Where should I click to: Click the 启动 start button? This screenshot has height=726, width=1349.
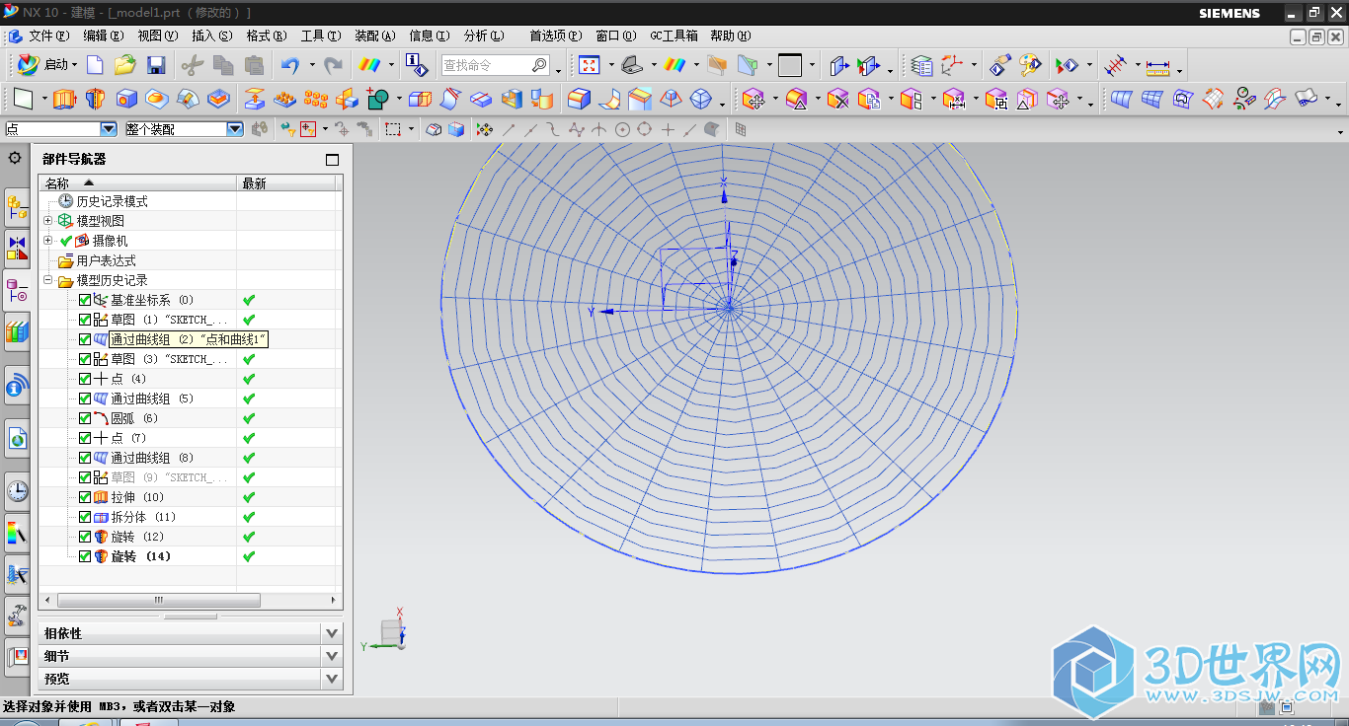46,65
